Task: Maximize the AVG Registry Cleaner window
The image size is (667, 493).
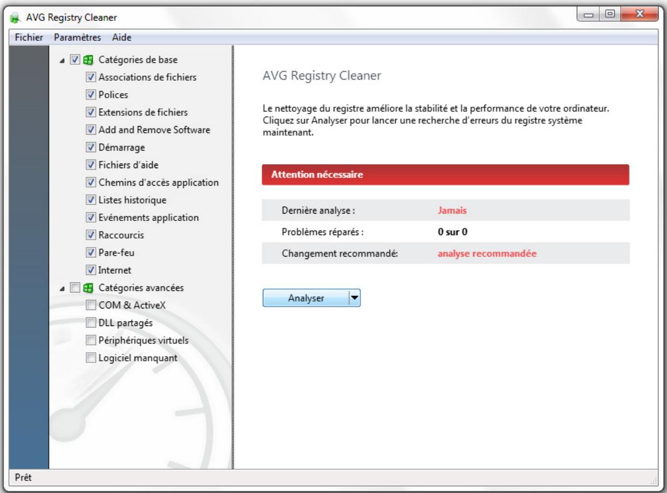Action: (x=610, y=14)
